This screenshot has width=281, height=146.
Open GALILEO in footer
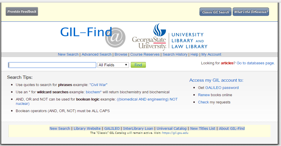pos(112,129)
